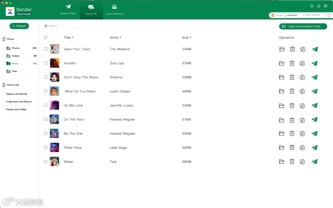Click the Refresh button
Screen dimensions: 333x208
pos(19,26)
